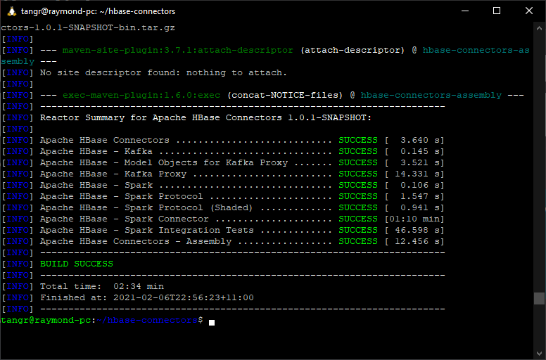Click 'Apache HBase - Spark Connector' text
This screenshot has height=360, width=546.
(x=124, y=219)
